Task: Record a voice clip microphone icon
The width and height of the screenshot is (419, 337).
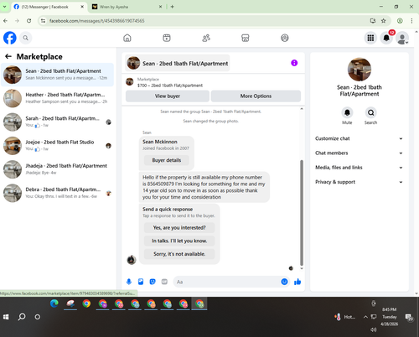Action: (x=129, y=282)
